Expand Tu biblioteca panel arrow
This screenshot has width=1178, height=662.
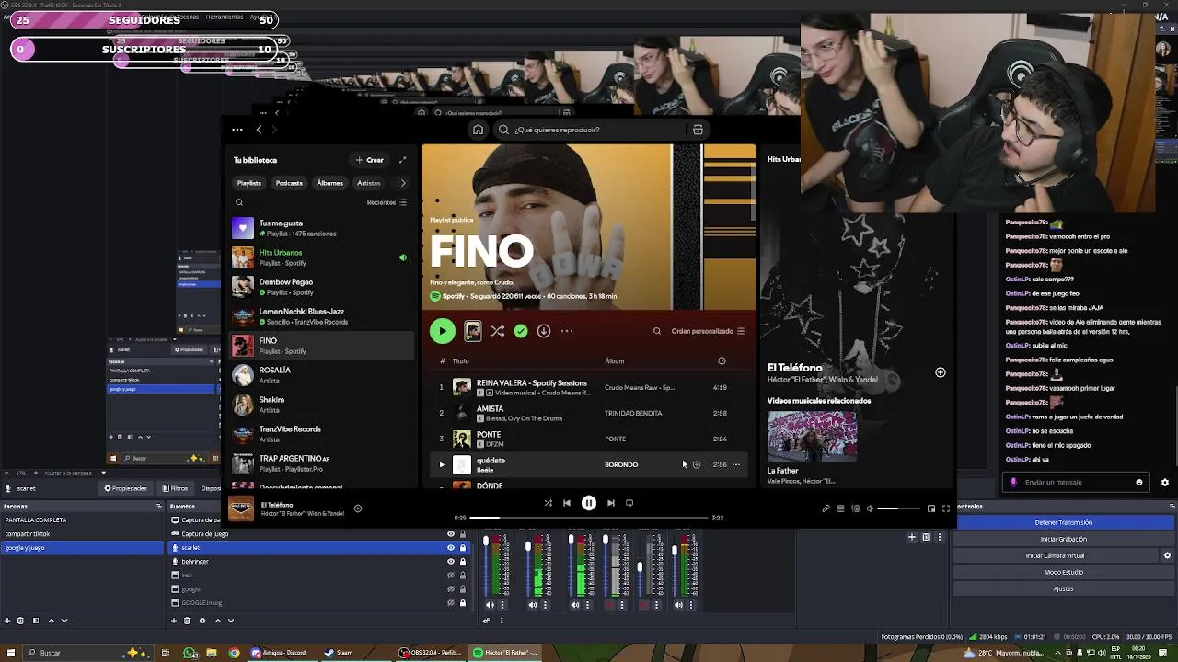(402, 160)
